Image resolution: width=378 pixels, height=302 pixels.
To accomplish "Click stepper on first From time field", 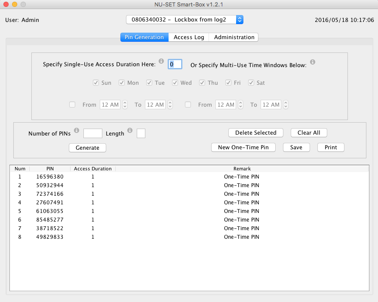I will click(x=125, y=105).
